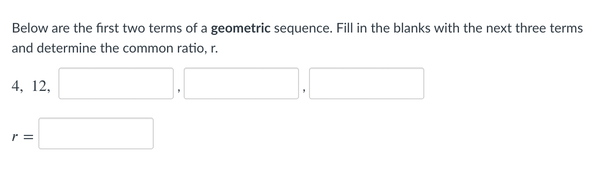Select the last blank term box

coord(367,83)
